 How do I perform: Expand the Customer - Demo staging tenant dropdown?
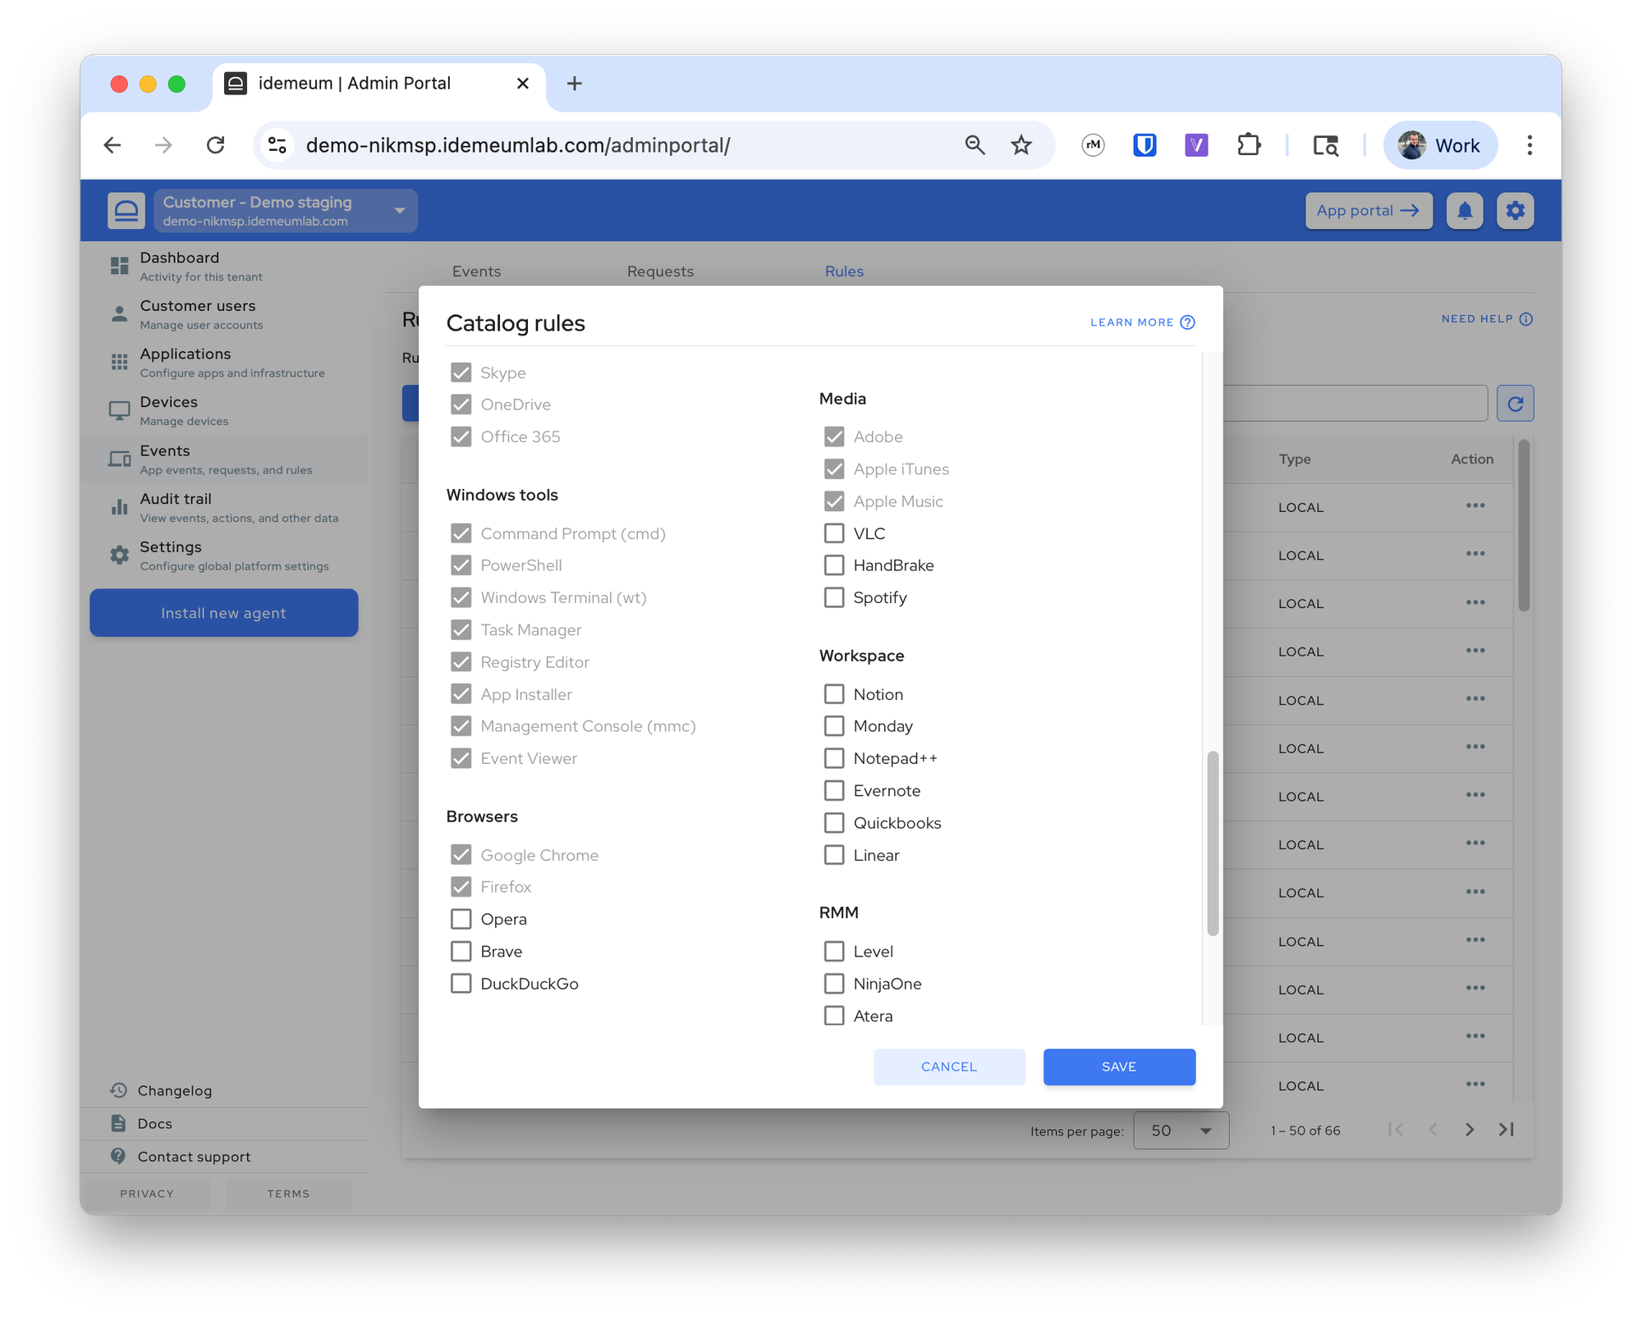[286, 211]
